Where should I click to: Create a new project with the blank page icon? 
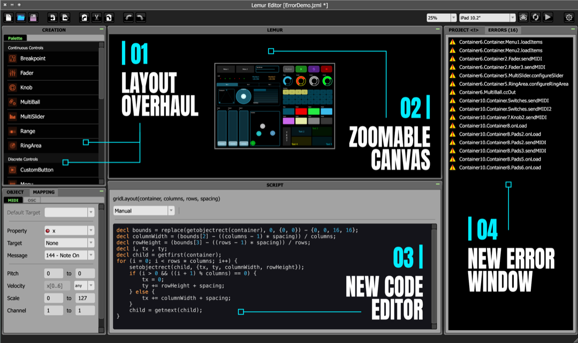click(x=9, y=17)
